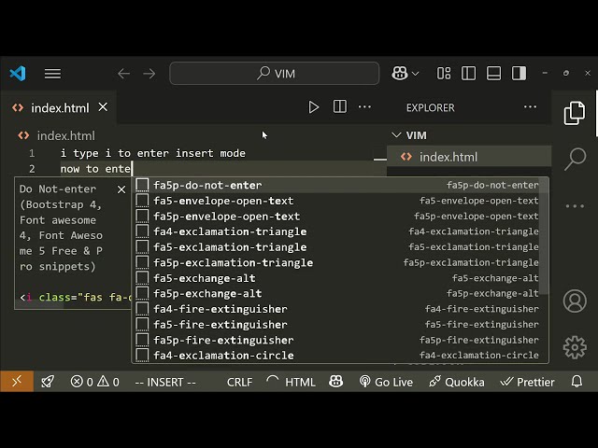Image resolution: width=598 pixels, height=448 pixels.
Task: Show additional views ellipsis in activity bar
Action: click(x=575, y=206)
